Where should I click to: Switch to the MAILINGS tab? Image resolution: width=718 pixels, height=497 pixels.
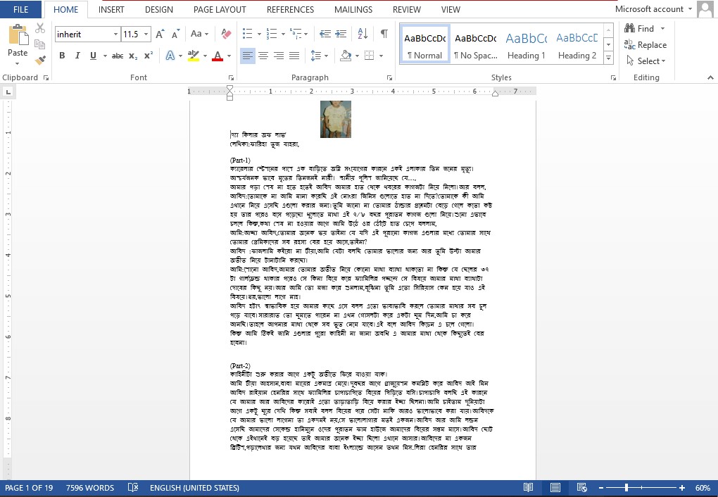(x=353, y=10)
